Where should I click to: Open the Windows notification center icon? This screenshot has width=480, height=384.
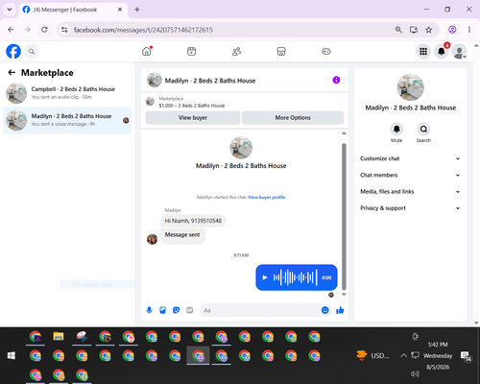[x=466, y=356]
